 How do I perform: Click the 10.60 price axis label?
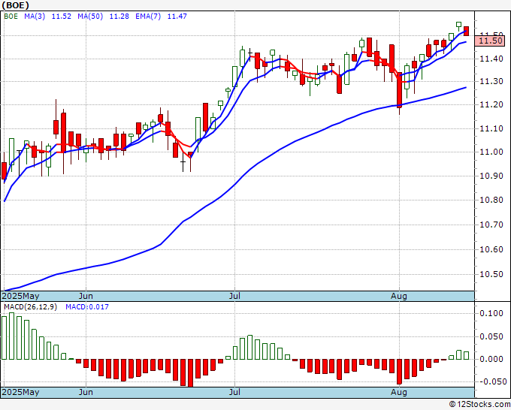pyautogui.click(x=491, y=249)
